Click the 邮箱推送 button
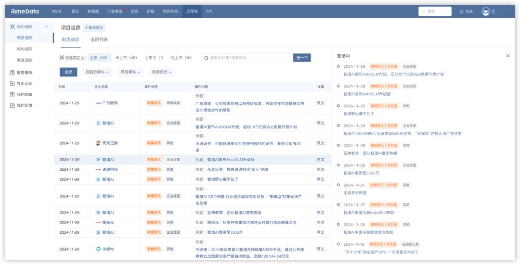 [94, 27]
